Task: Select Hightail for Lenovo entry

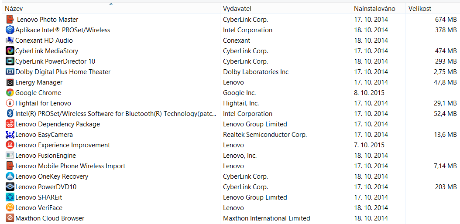Action: pyautogui.click(x=43, y=103)
